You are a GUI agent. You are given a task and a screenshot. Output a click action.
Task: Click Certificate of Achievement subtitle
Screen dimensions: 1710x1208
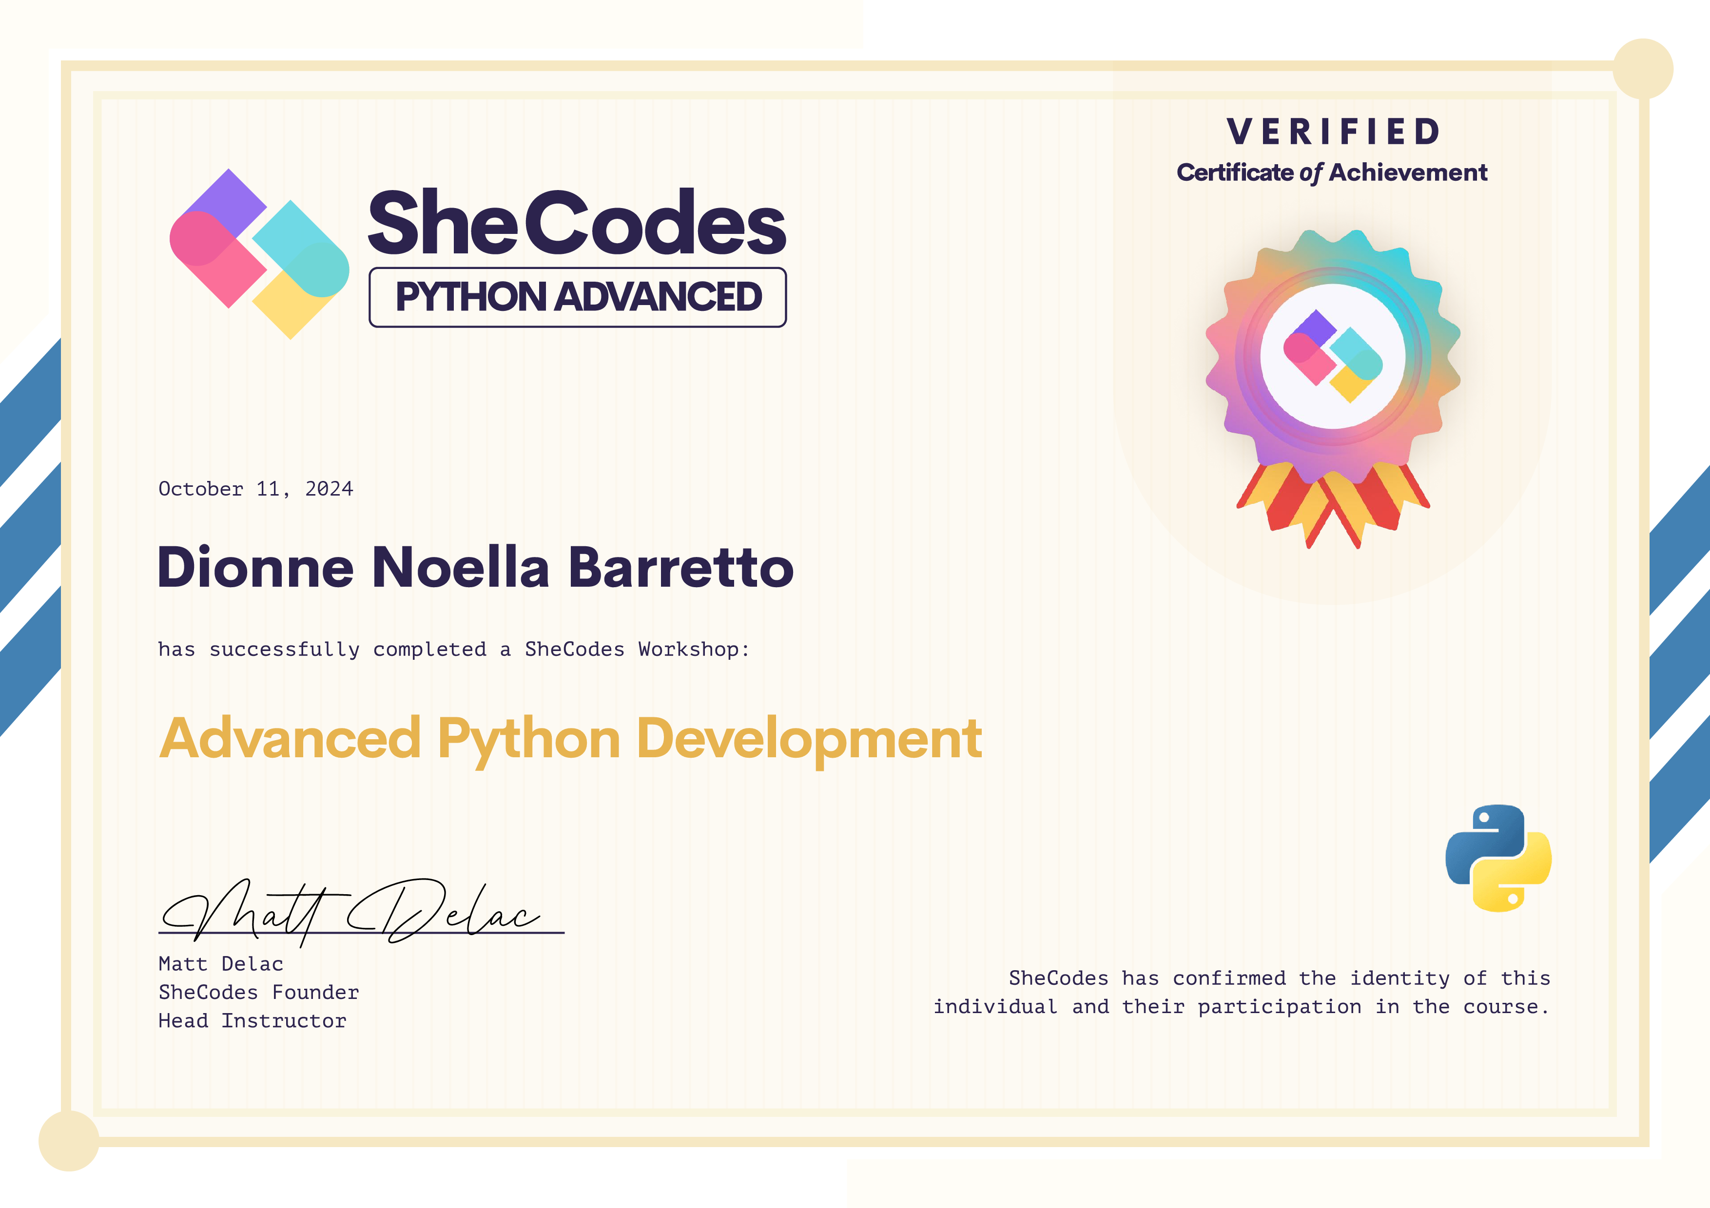(x=1332, y=173)
